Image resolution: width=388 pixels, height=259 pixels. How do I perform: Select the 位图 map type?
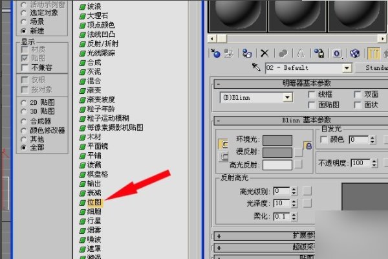94,202
